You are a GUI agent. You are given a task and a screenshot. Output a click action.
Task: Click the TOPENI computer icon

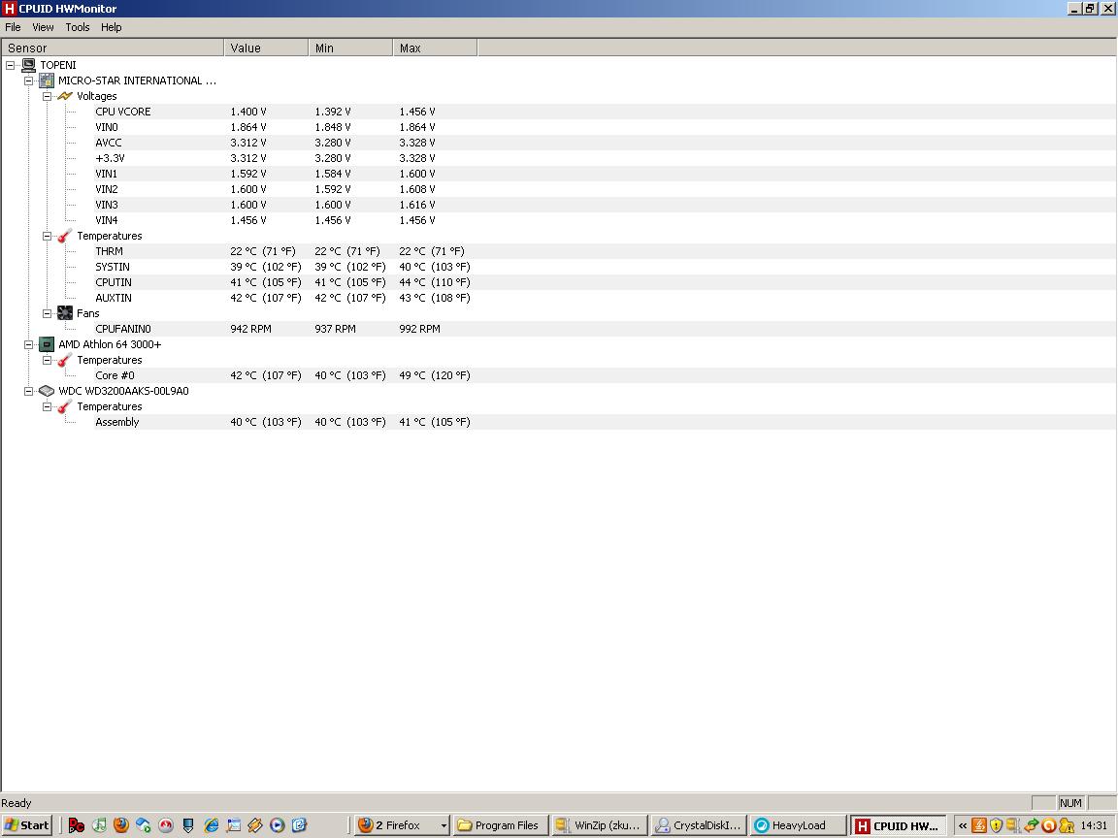(x=29, y=65)
